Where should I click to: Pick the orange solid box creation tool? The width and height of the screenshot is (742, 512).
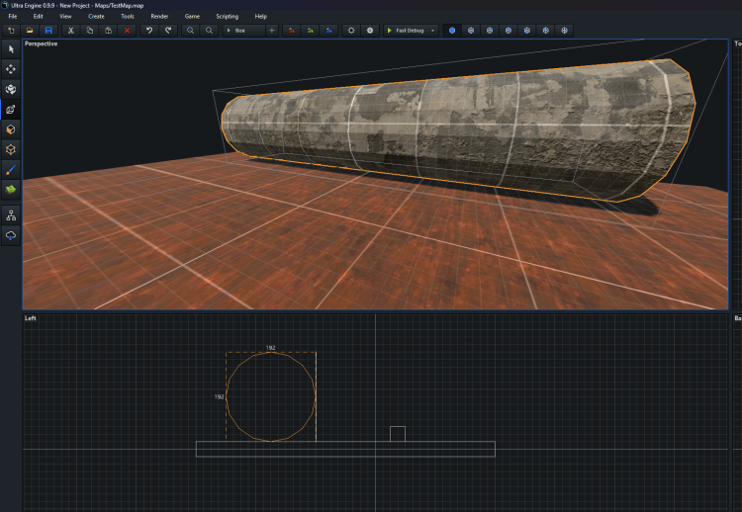point(11,129)
